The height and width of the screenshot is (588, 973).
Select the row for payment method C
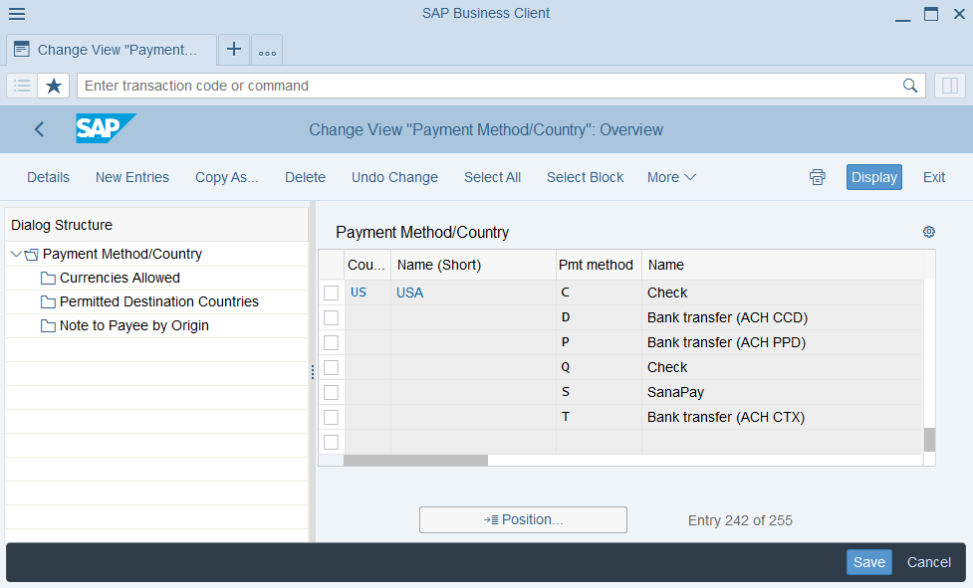pyautogui.click(x=332, y=293)
